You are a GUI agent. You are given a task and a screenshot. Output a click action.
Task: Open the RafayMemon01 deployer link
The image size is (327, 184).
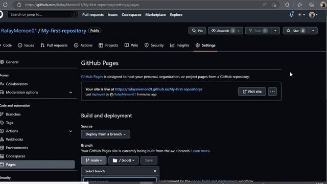click(125, 94)
